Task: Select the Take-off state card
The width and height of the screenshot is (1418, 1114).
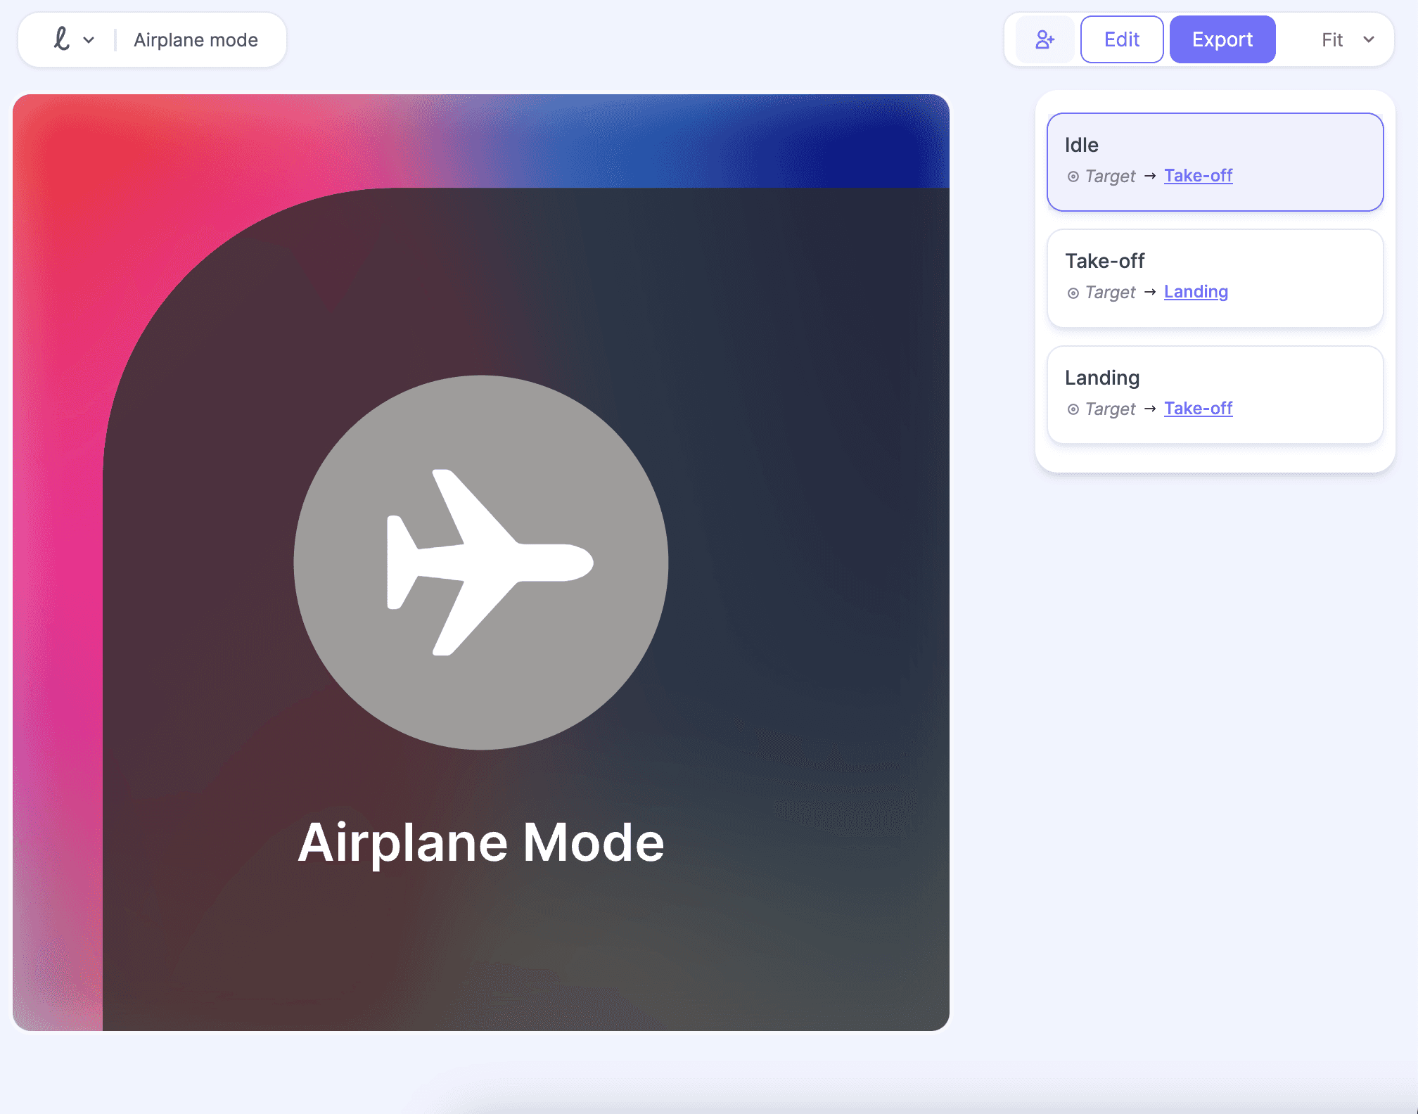Action: coord(1215,278)
